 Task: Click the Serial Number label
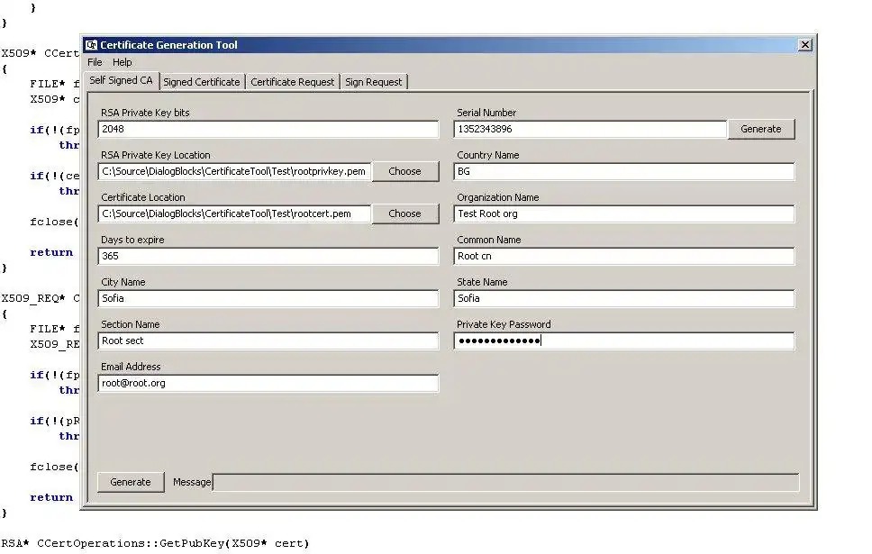[486, 113]
